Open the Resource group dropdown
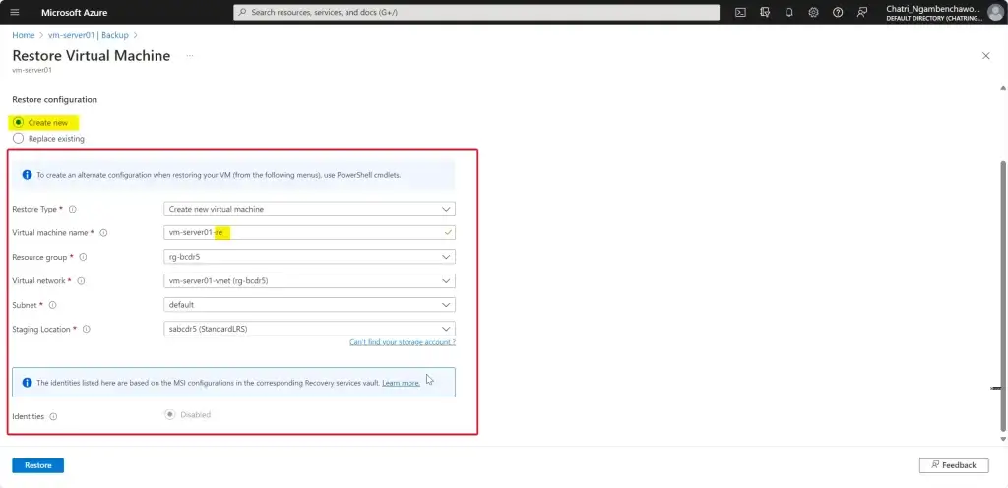The height and width of the screenshot is (488, 1008). 309,257
